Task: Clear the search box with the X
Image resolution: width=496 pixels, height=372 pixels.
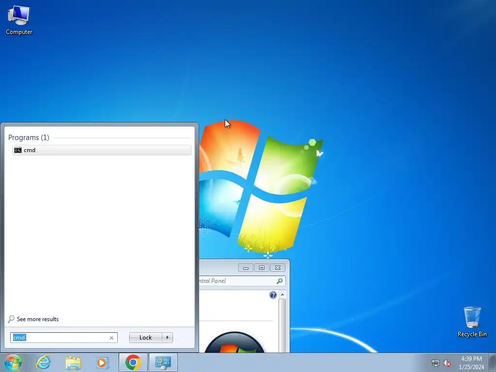Action: click(111, 338)
